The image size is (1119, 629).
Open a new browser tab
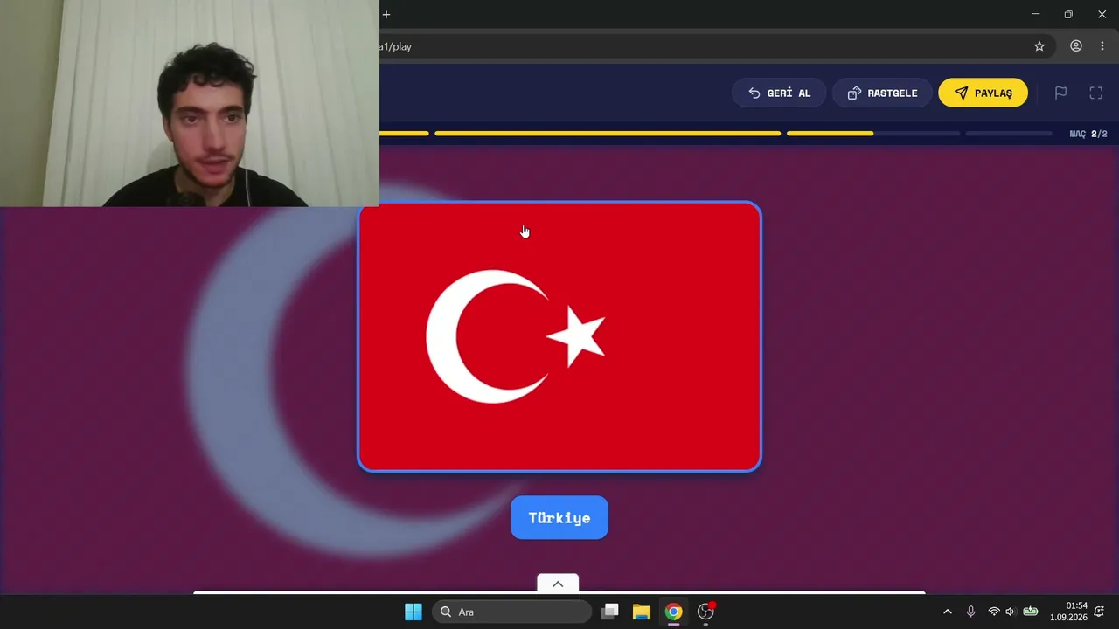click(x=386, y=14)
